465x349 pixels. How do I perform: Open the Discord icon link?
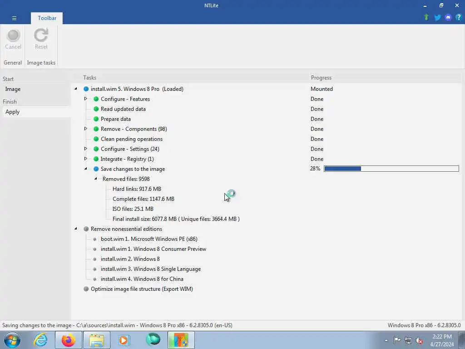(x=448, y=18)
